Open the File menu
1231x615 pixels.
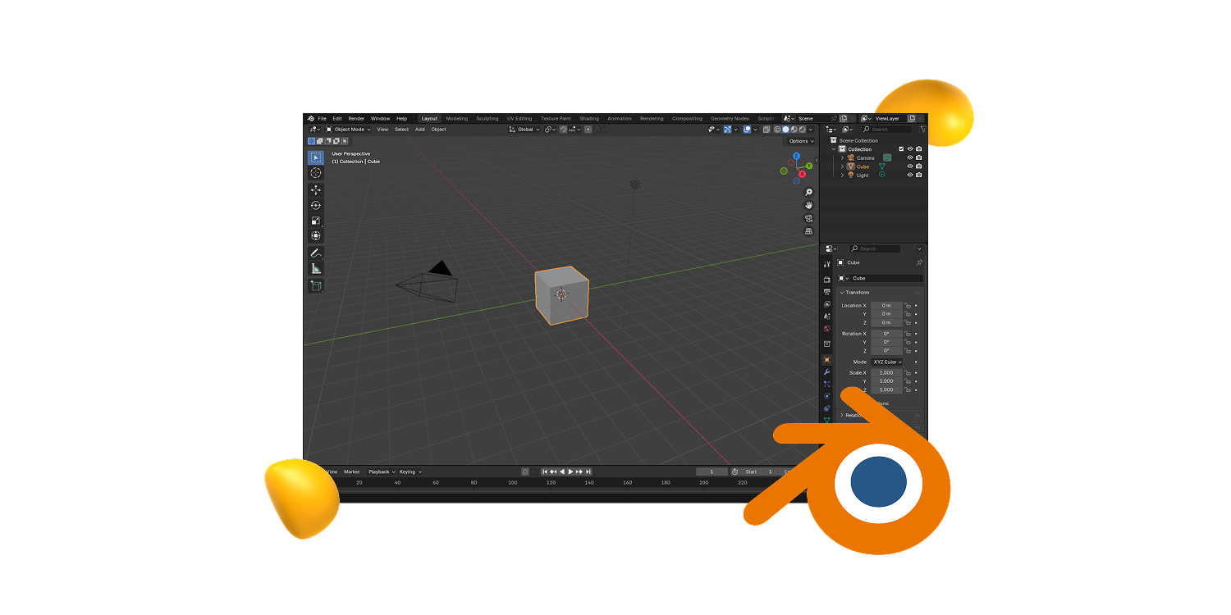point(323,118)
